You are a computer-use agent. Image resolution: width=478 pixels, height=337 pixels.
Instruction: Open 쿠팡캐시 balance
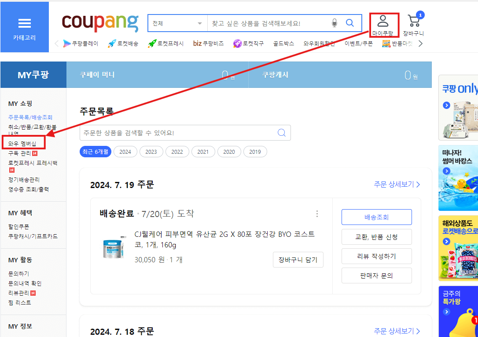340,75
